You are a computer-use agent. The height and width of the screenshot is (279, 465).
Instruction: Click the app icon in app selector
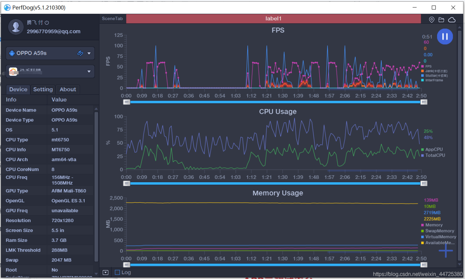13,72
